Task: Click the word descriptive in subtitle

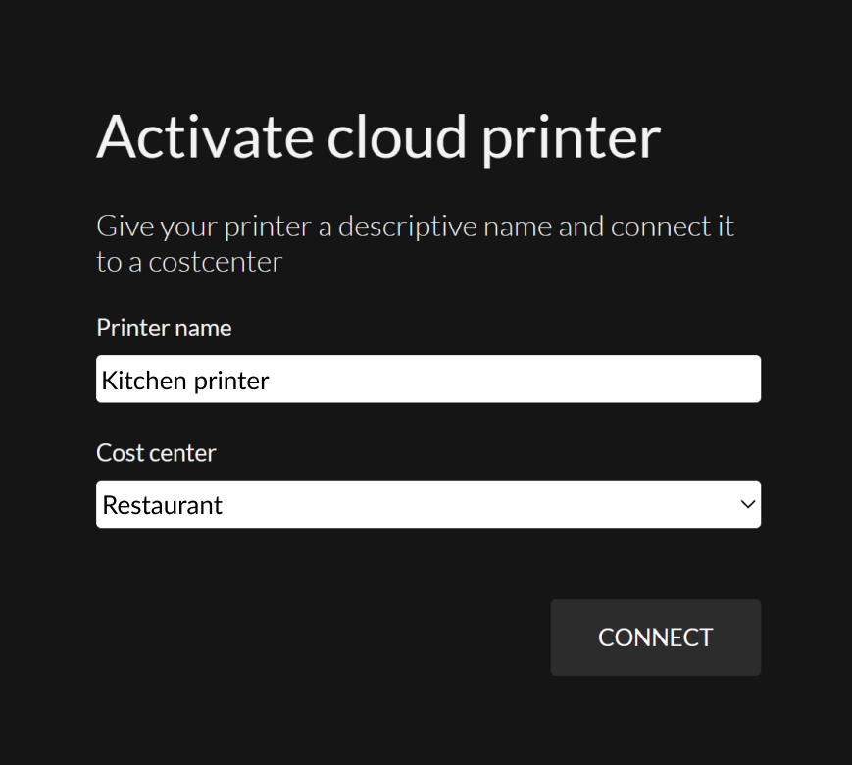Action: click(x=408, y=227)
